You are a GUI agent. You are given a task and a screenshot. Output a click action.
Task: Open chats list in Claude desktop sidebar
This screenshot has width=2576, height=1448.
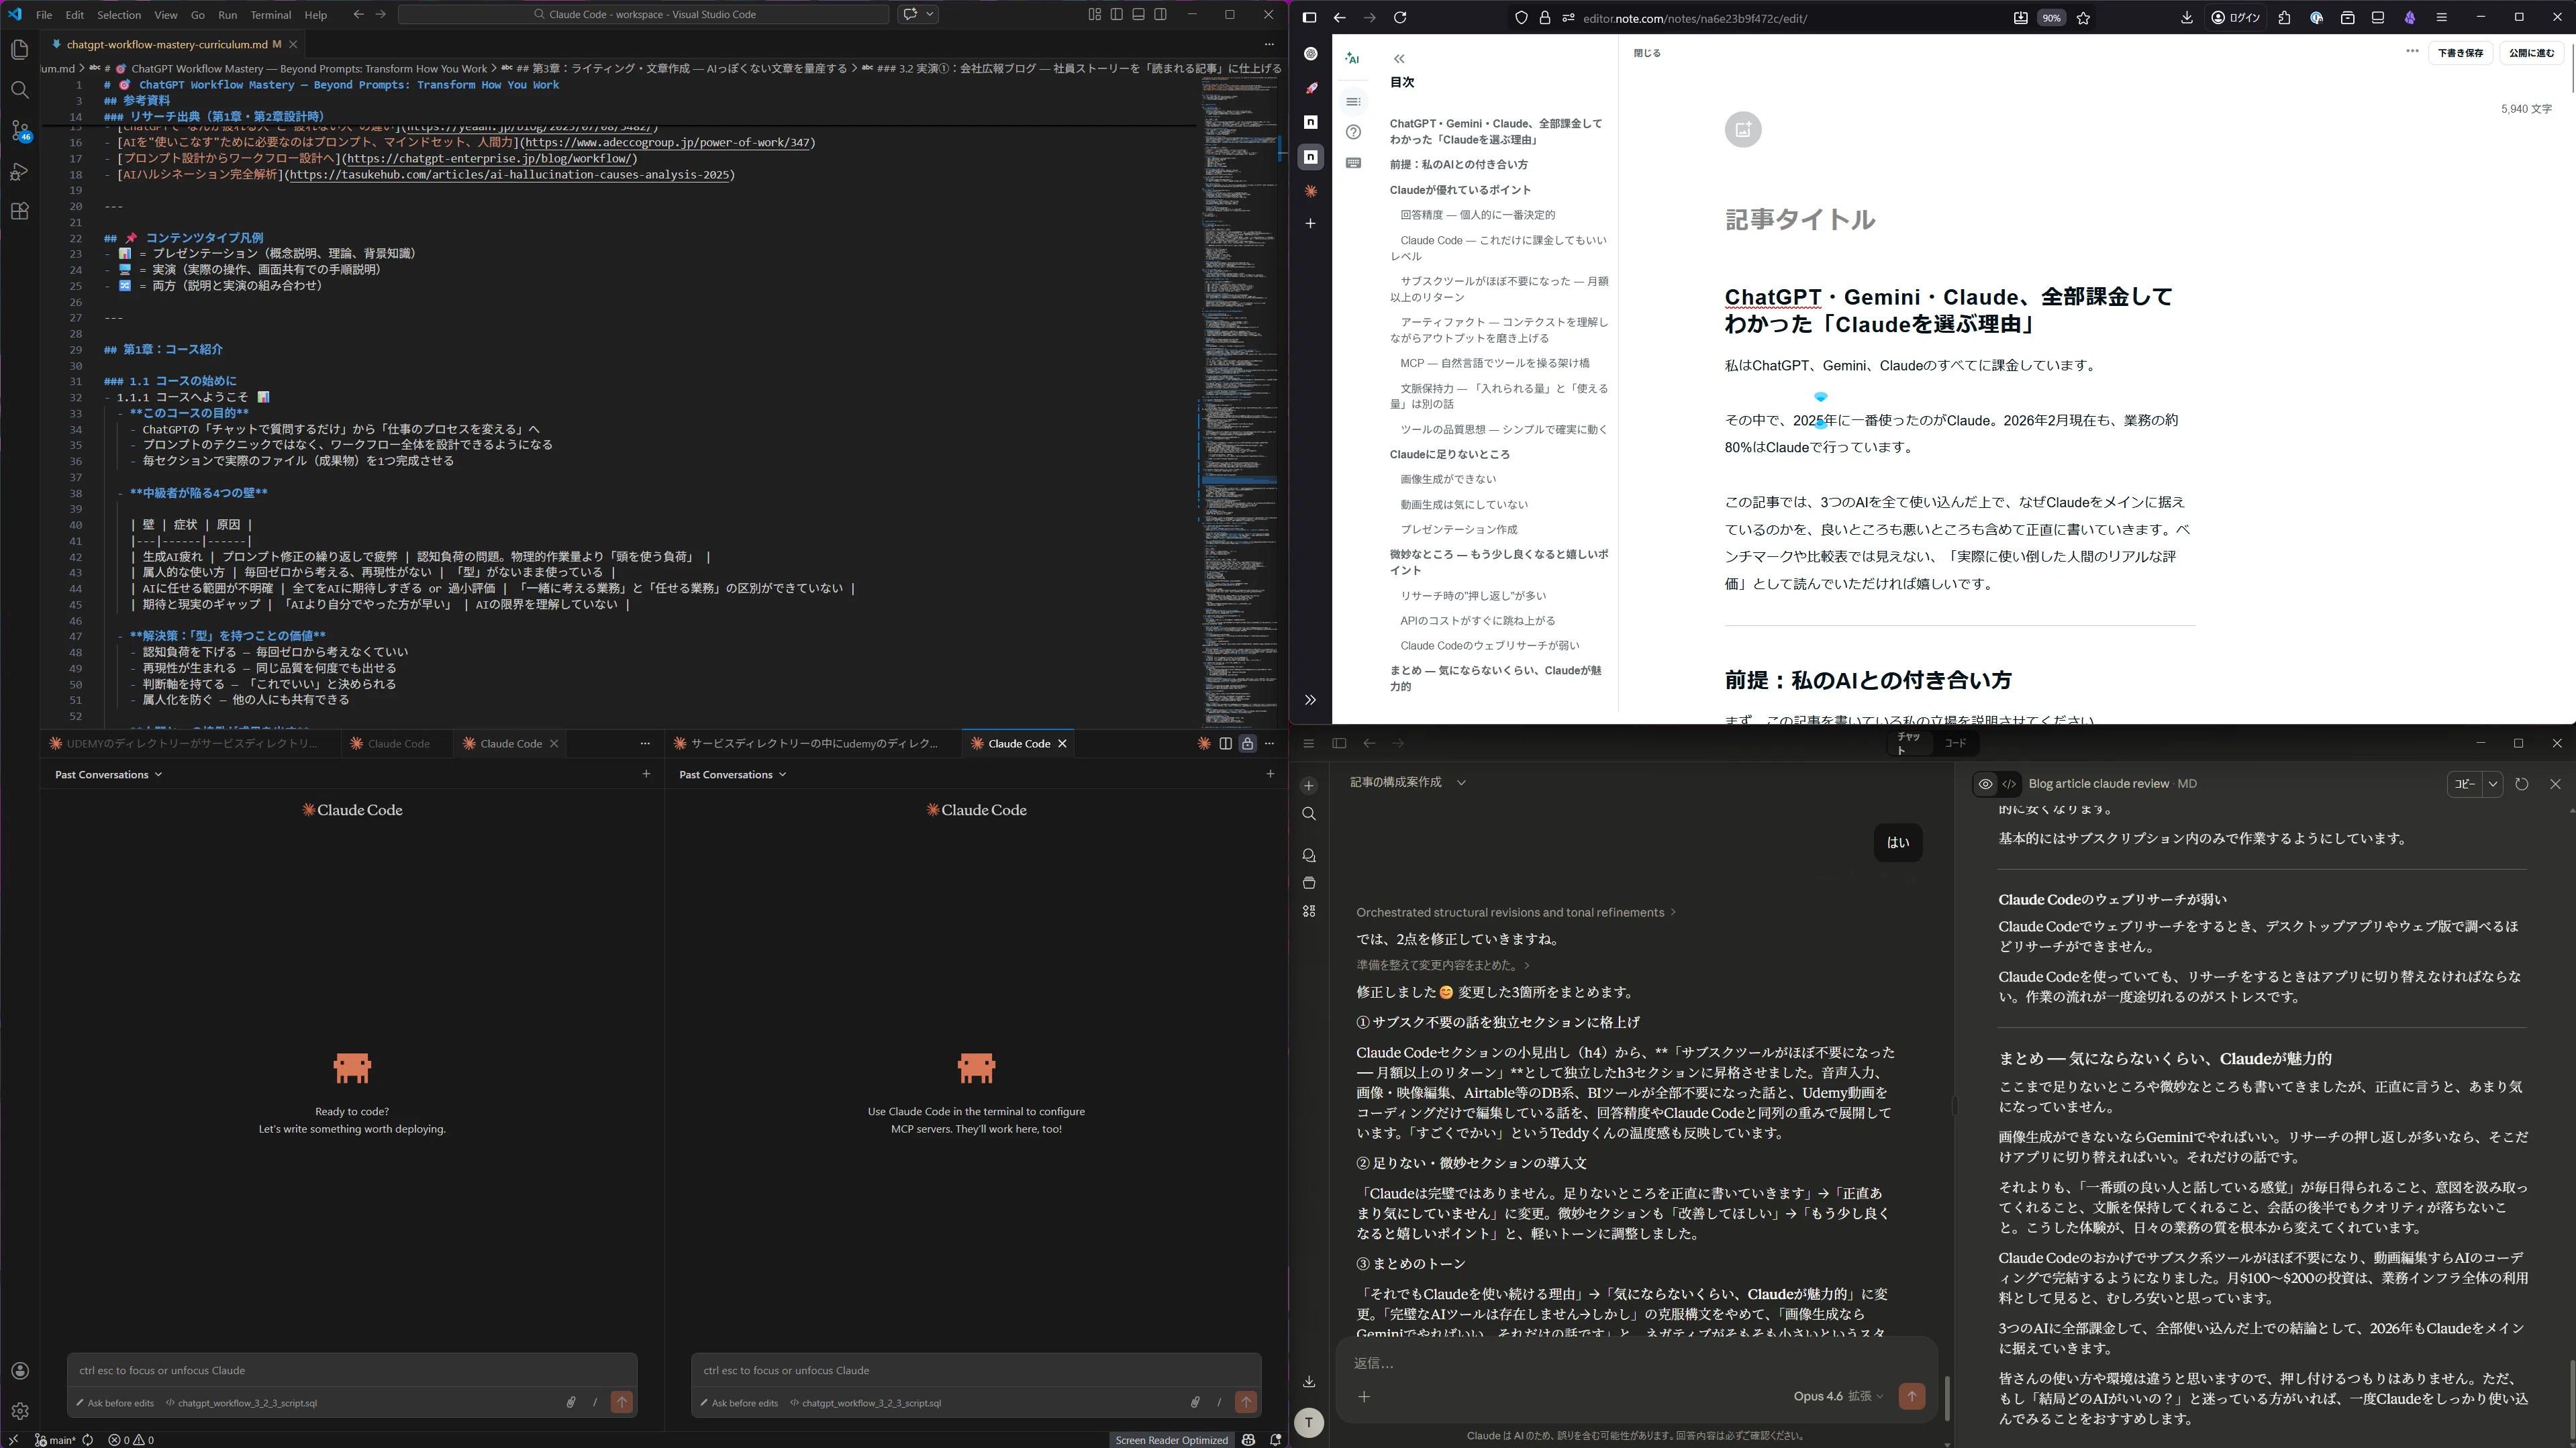tap(1308, 855)
